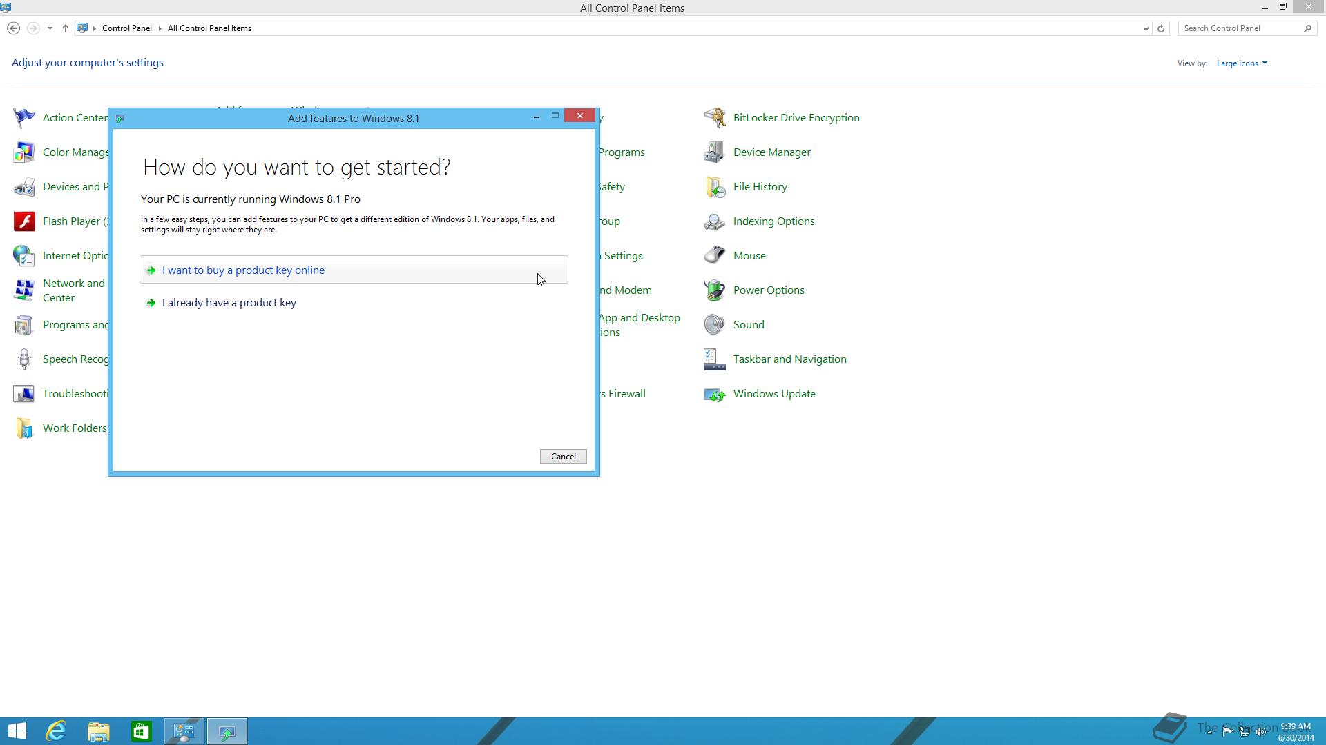Refresh the Control Panel view
The image size is (1326, 745).
pos(1161,28)
